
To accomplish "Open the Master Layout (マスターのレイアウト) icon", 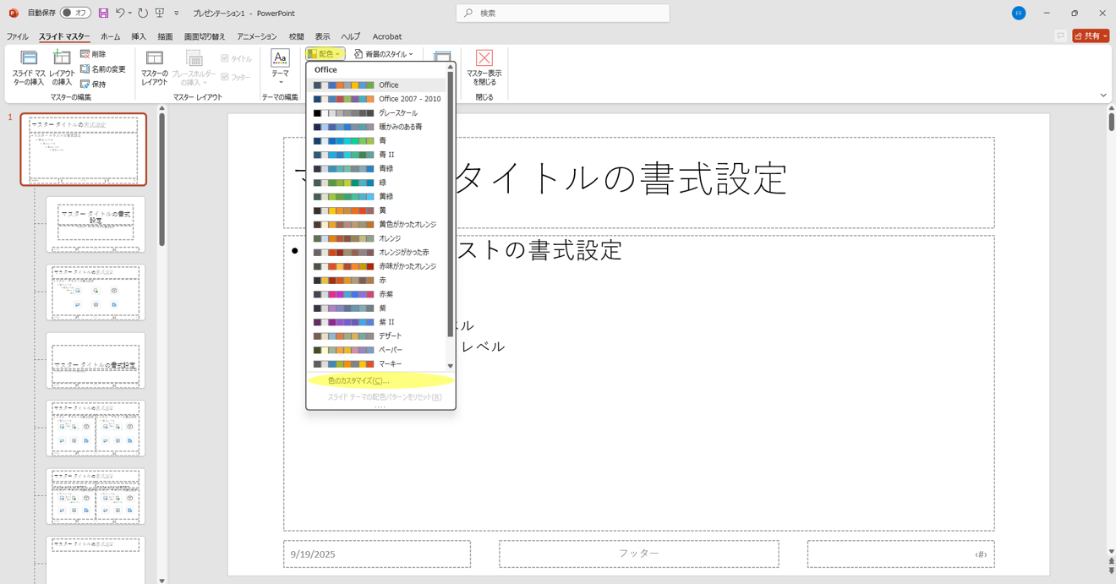I will (154, 58).
